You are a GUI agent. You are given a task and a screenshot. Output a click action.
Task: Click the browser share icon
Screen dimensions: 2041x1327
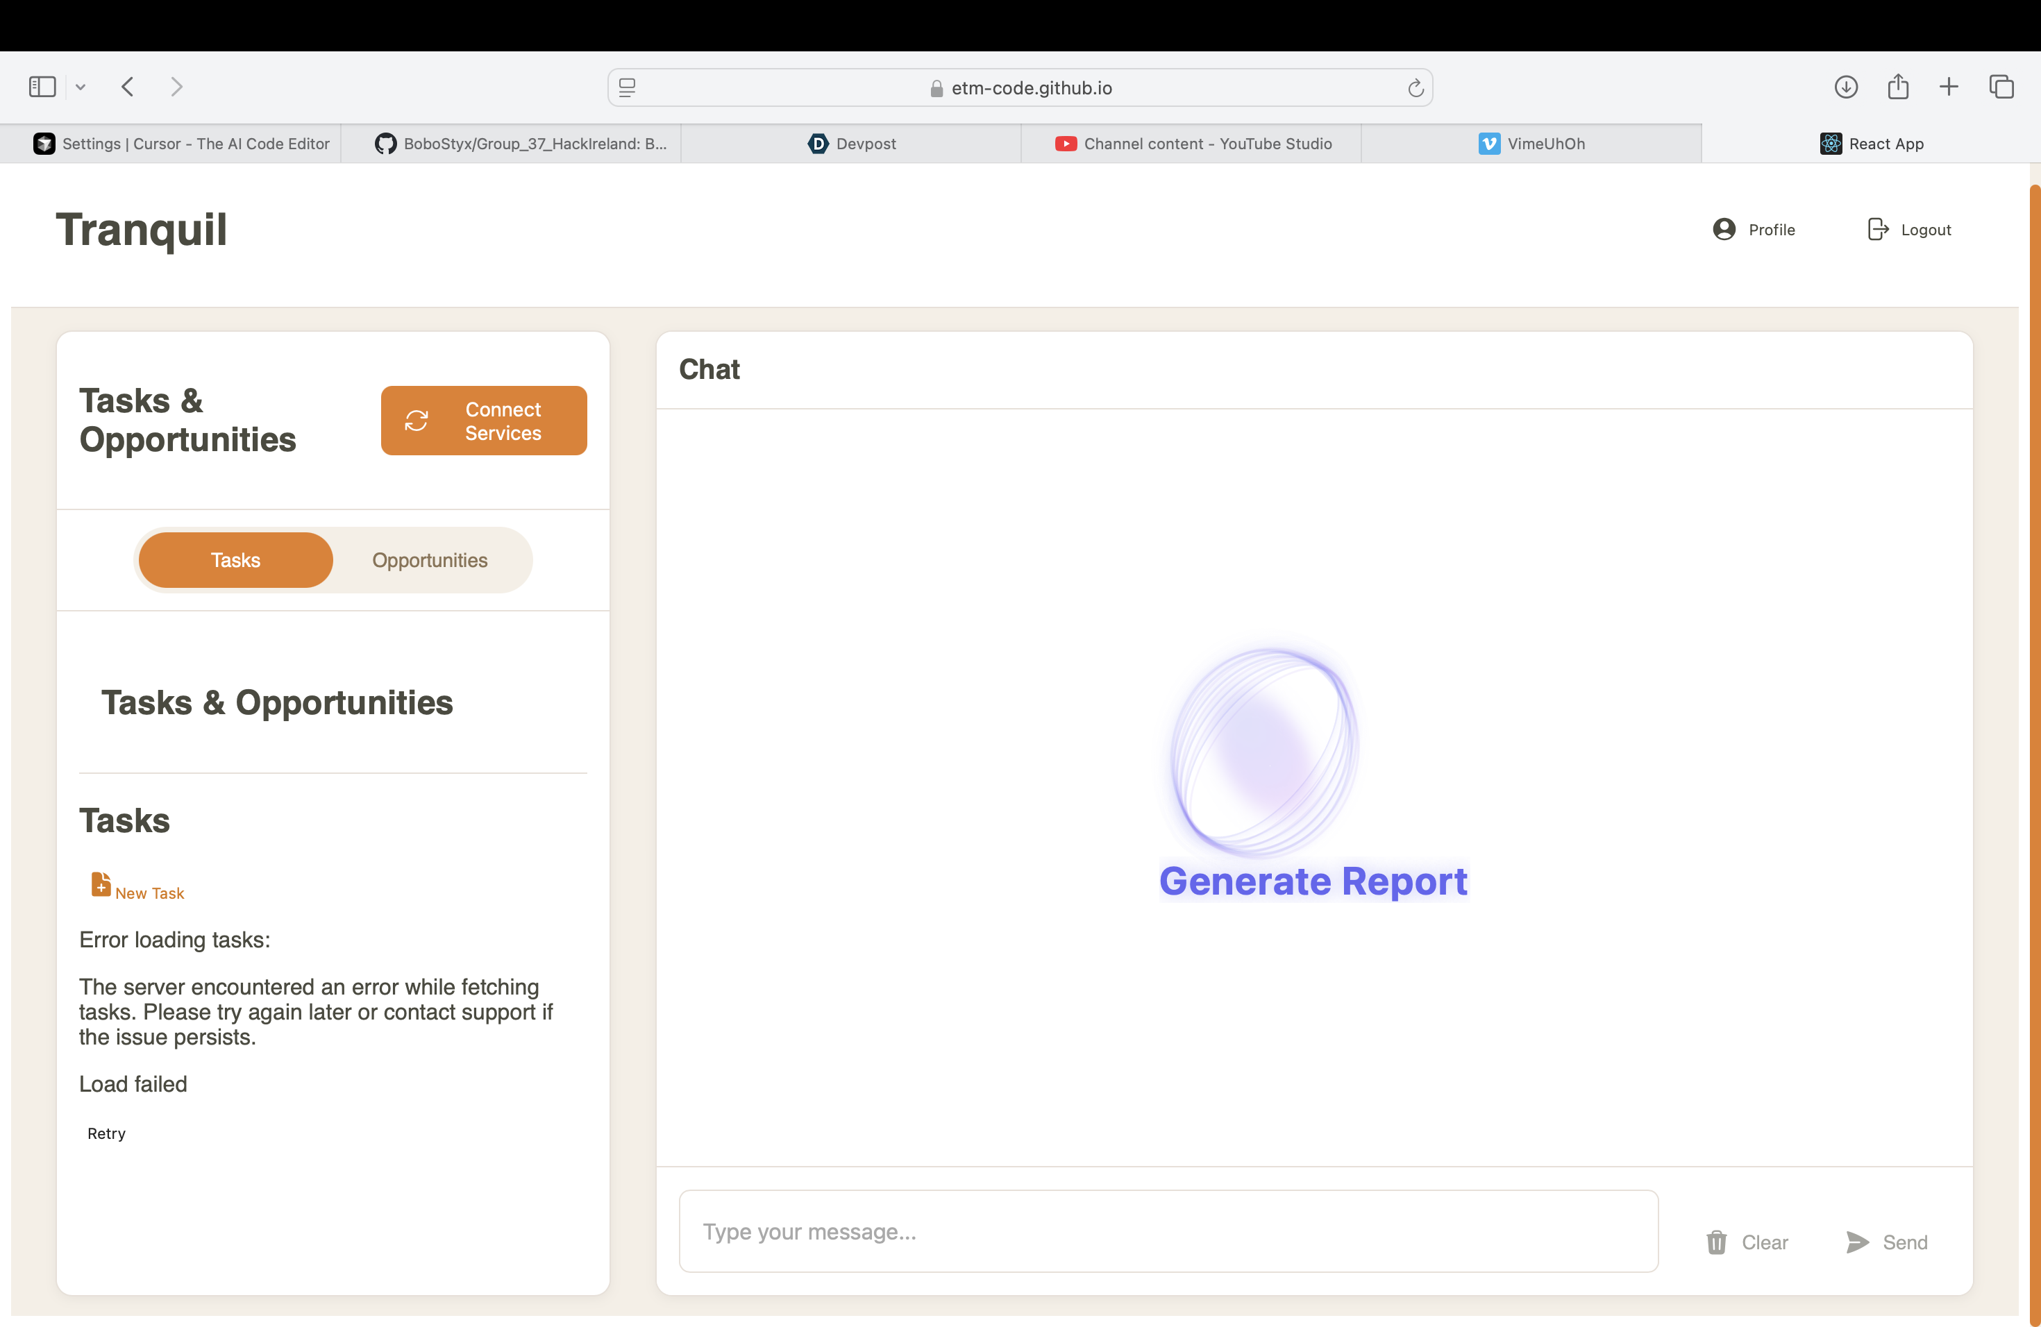[1898, 87]
